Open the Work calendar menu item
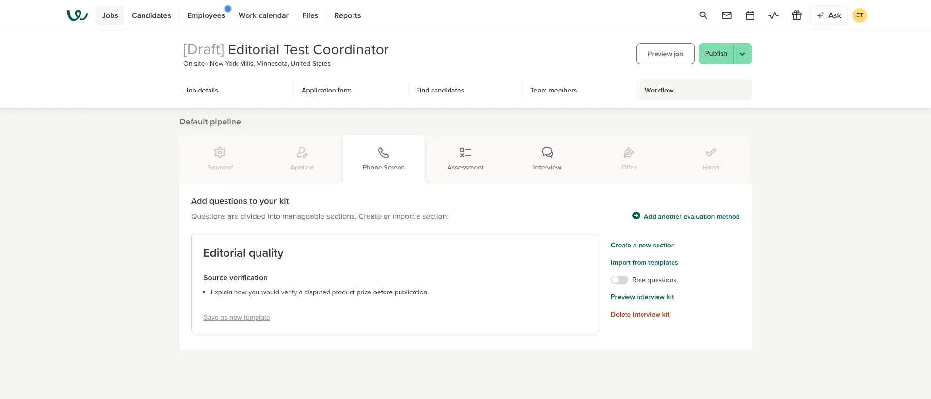931x399 pixels. click(263, 15)
